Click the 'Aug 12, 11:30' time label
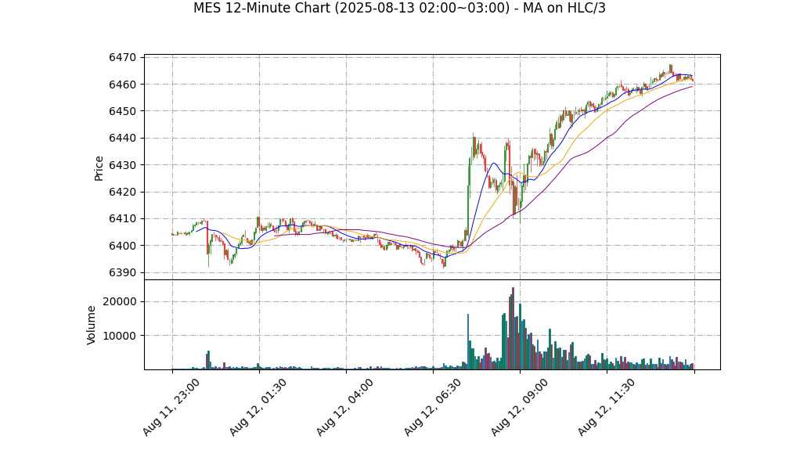This screenshot has width=800, height=450. 606,407
